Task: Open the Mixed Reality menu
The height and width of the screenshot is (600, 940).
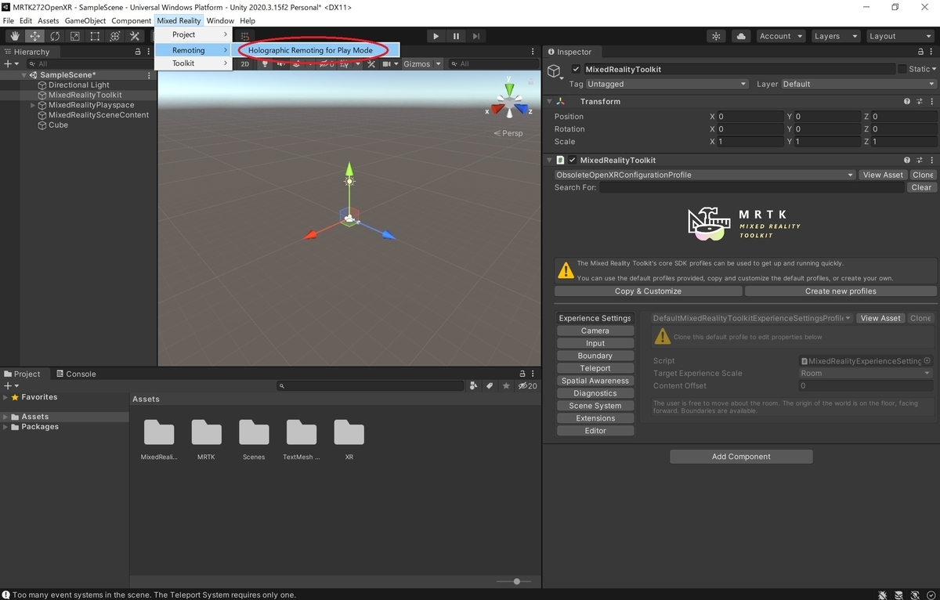Action: coord(179,20)
